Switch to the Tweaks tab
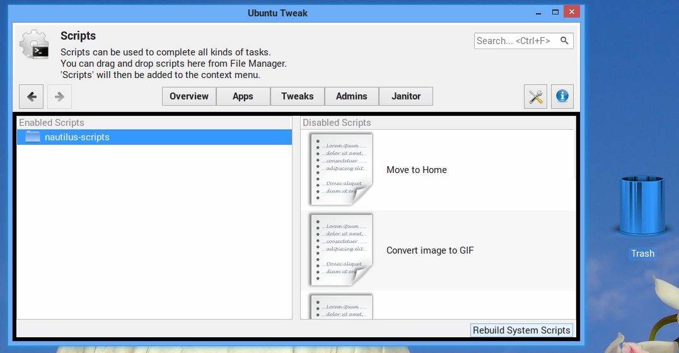 click(298, 96)
